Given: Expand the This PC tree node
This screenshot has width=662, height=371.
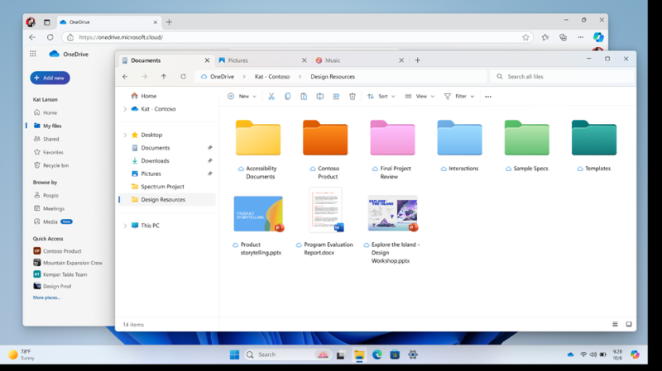Looking at the screenshot, I should coord(125,226).
